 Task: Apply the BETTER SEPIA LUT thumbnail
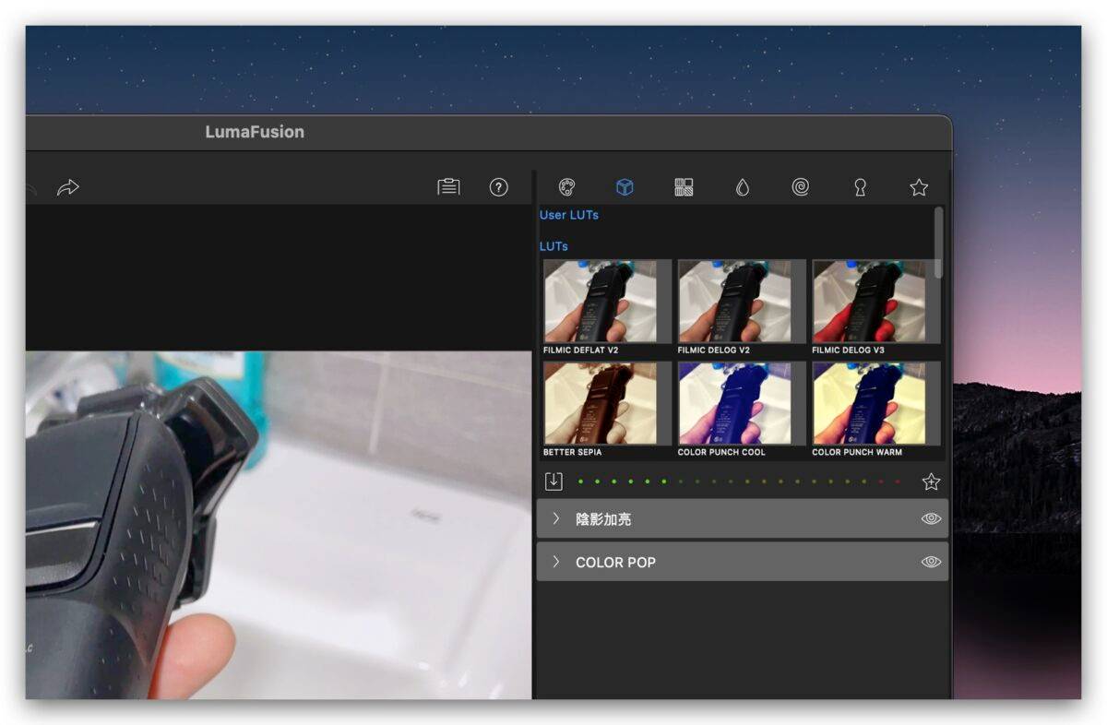pyautogui.click(x=601, y=403)
